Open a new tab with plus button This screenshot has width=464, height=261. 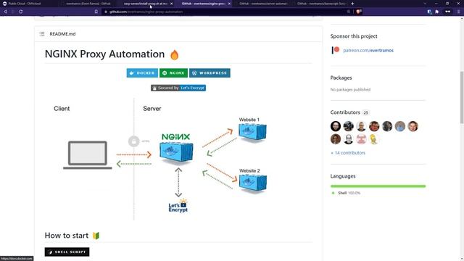[x=352, y=4]
